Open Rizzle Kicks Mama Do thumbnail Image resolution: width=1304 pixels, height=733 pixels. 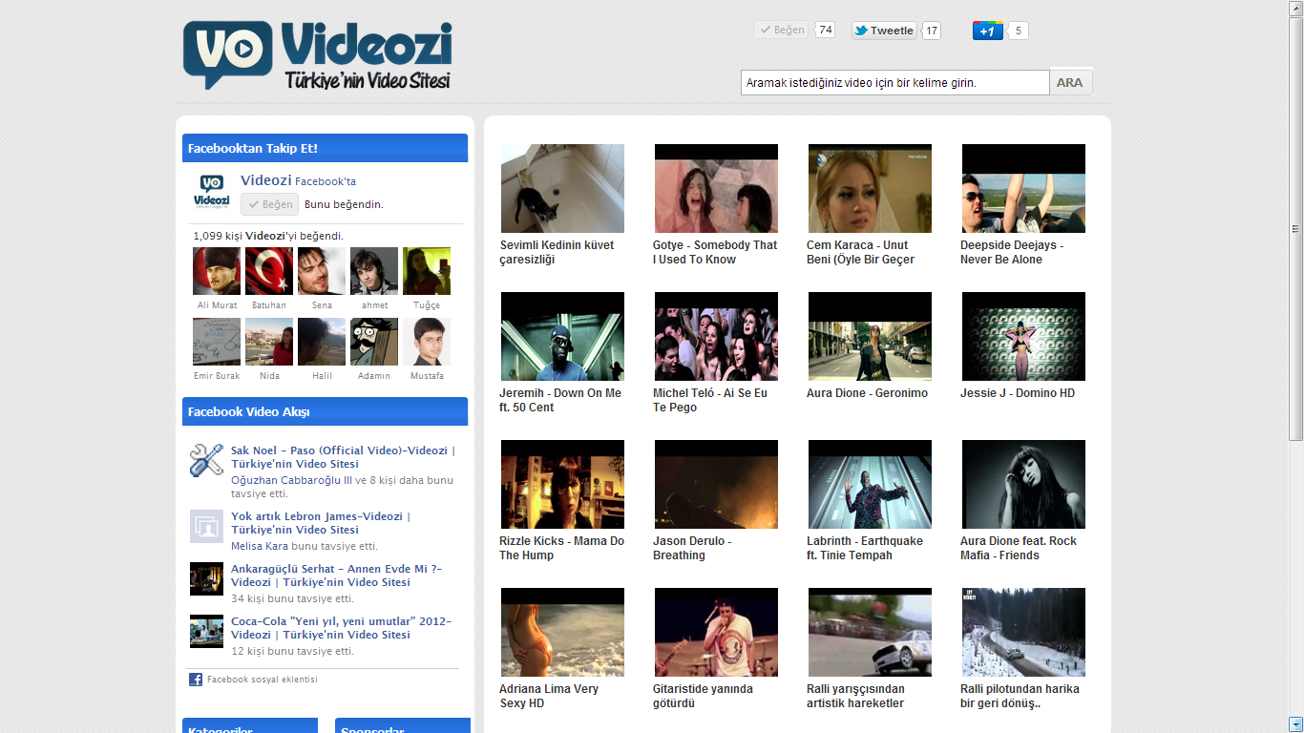pos(562,484)
